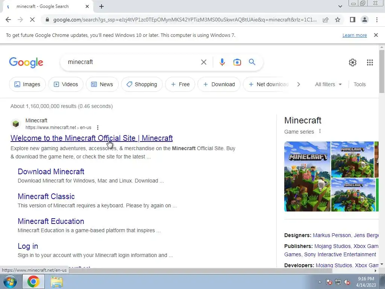Click the Minecraft site favicon
Image resolution: width=385 pixels, height=289 pixels.
point(16,123)
